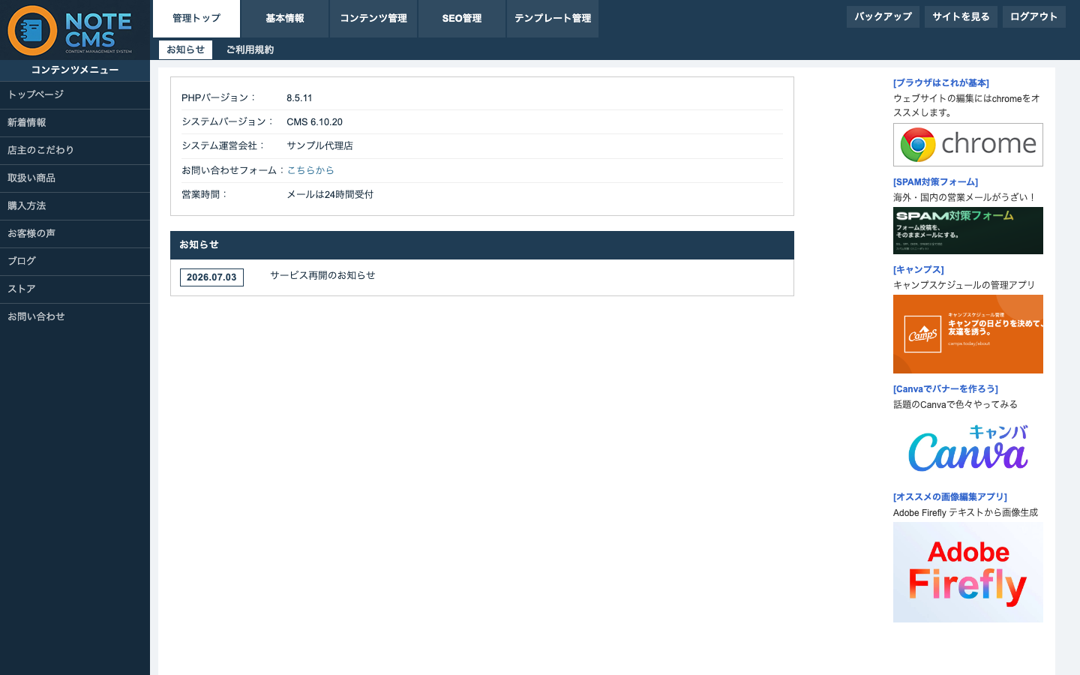The image size is (1080, 675).
Task: Open お問い合わせ in the sidebar
Action: 75,317
